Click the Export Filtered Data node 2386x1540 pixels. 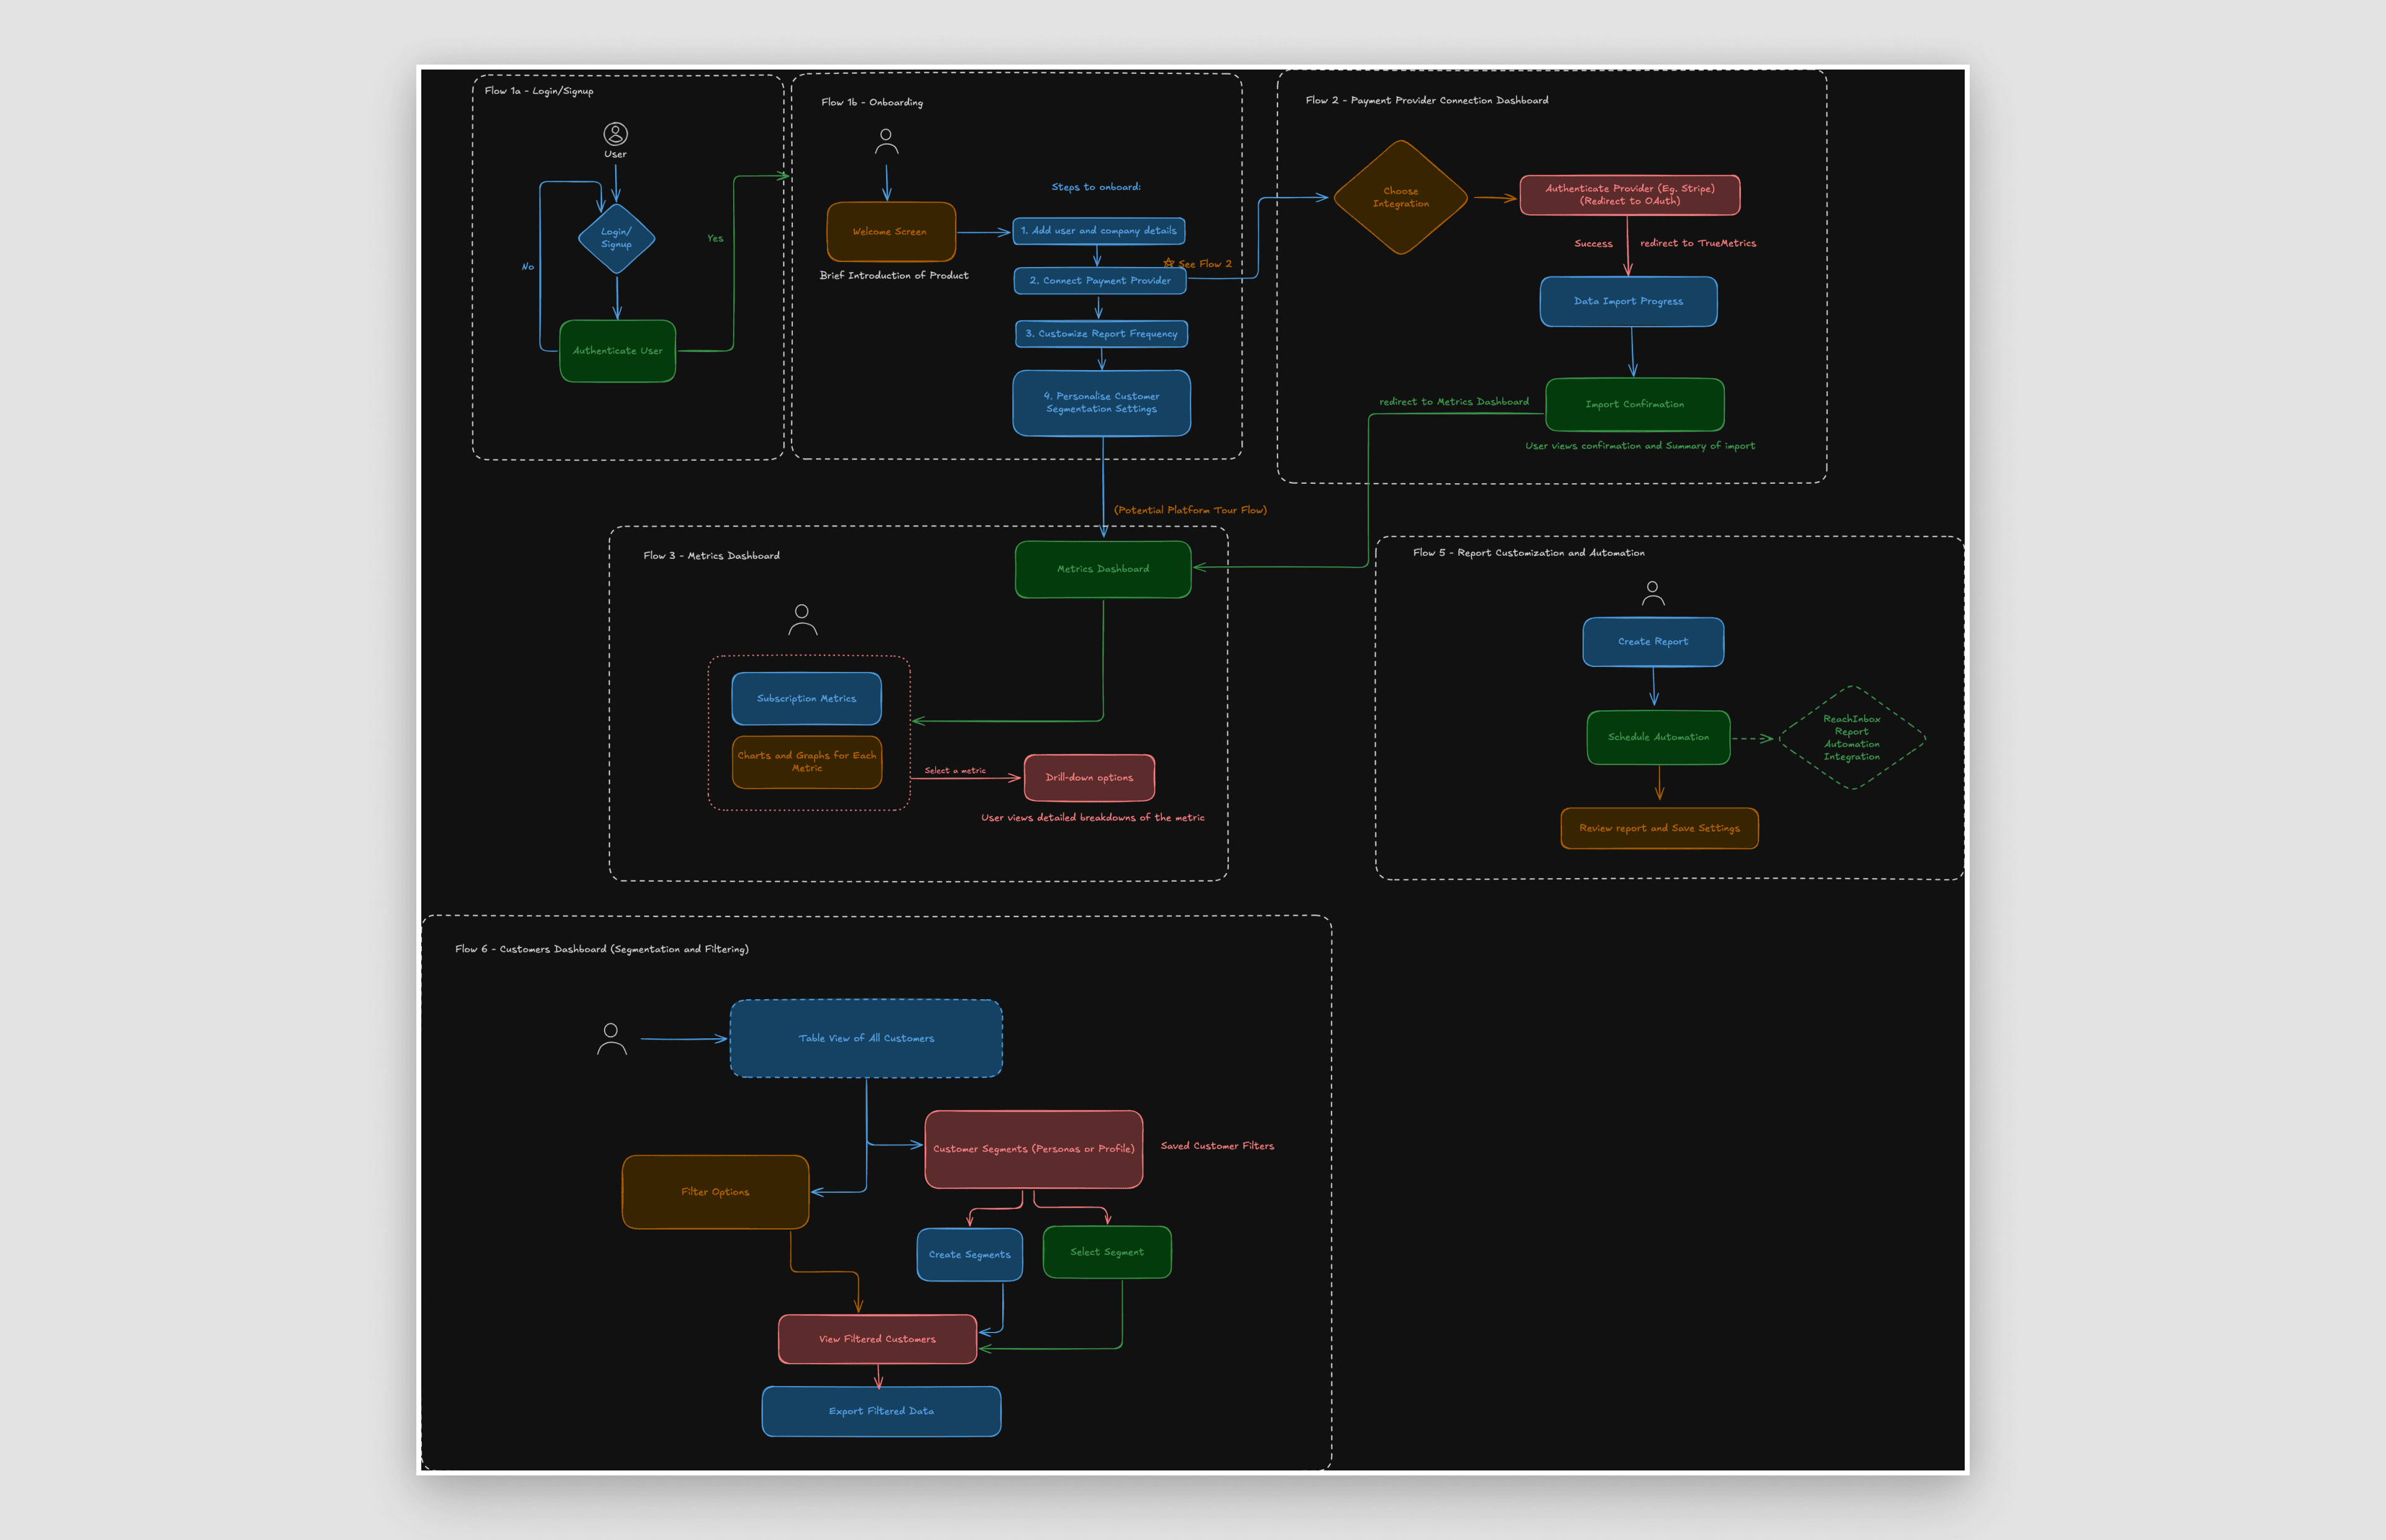(880, 1411)
